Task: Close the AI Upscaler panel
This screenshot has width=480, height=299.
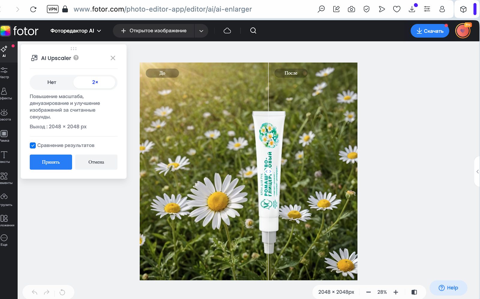Action: [x=113, y=58]
